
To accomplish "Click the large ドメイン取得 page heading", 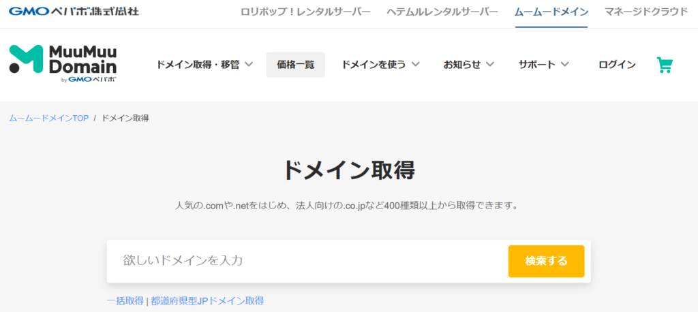I will [x=348, y=170].
